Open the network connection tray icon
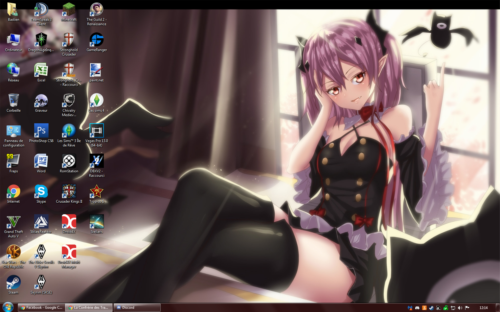This screenshot has height=312, width=500. (x=453, y=308)
